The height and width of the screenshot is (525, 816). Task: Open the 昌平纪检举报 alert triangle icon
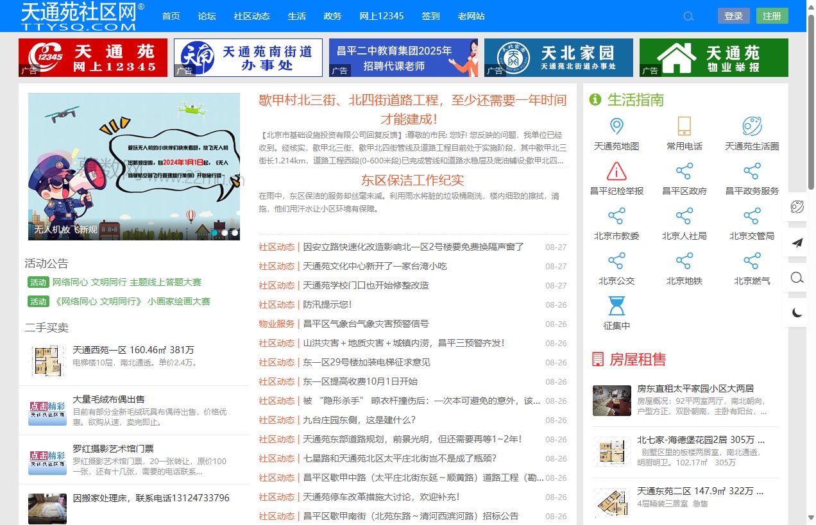click(x=616, y=172)
